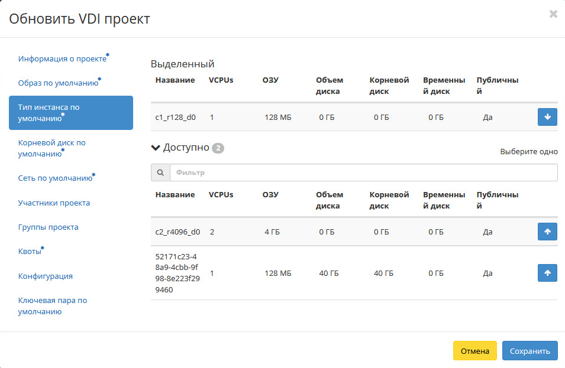Click the available count badge 2
The width and height of the screenshot is (565, 368).
[218, 148]
